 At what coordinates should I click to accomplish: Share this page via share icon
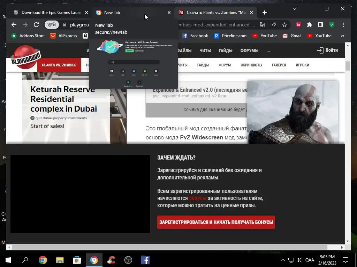[x=273, y=25]
